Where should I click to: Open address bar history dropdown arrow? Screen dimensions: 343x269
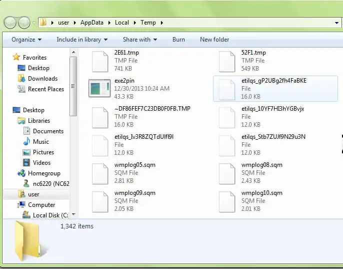[x=337, y=23]
